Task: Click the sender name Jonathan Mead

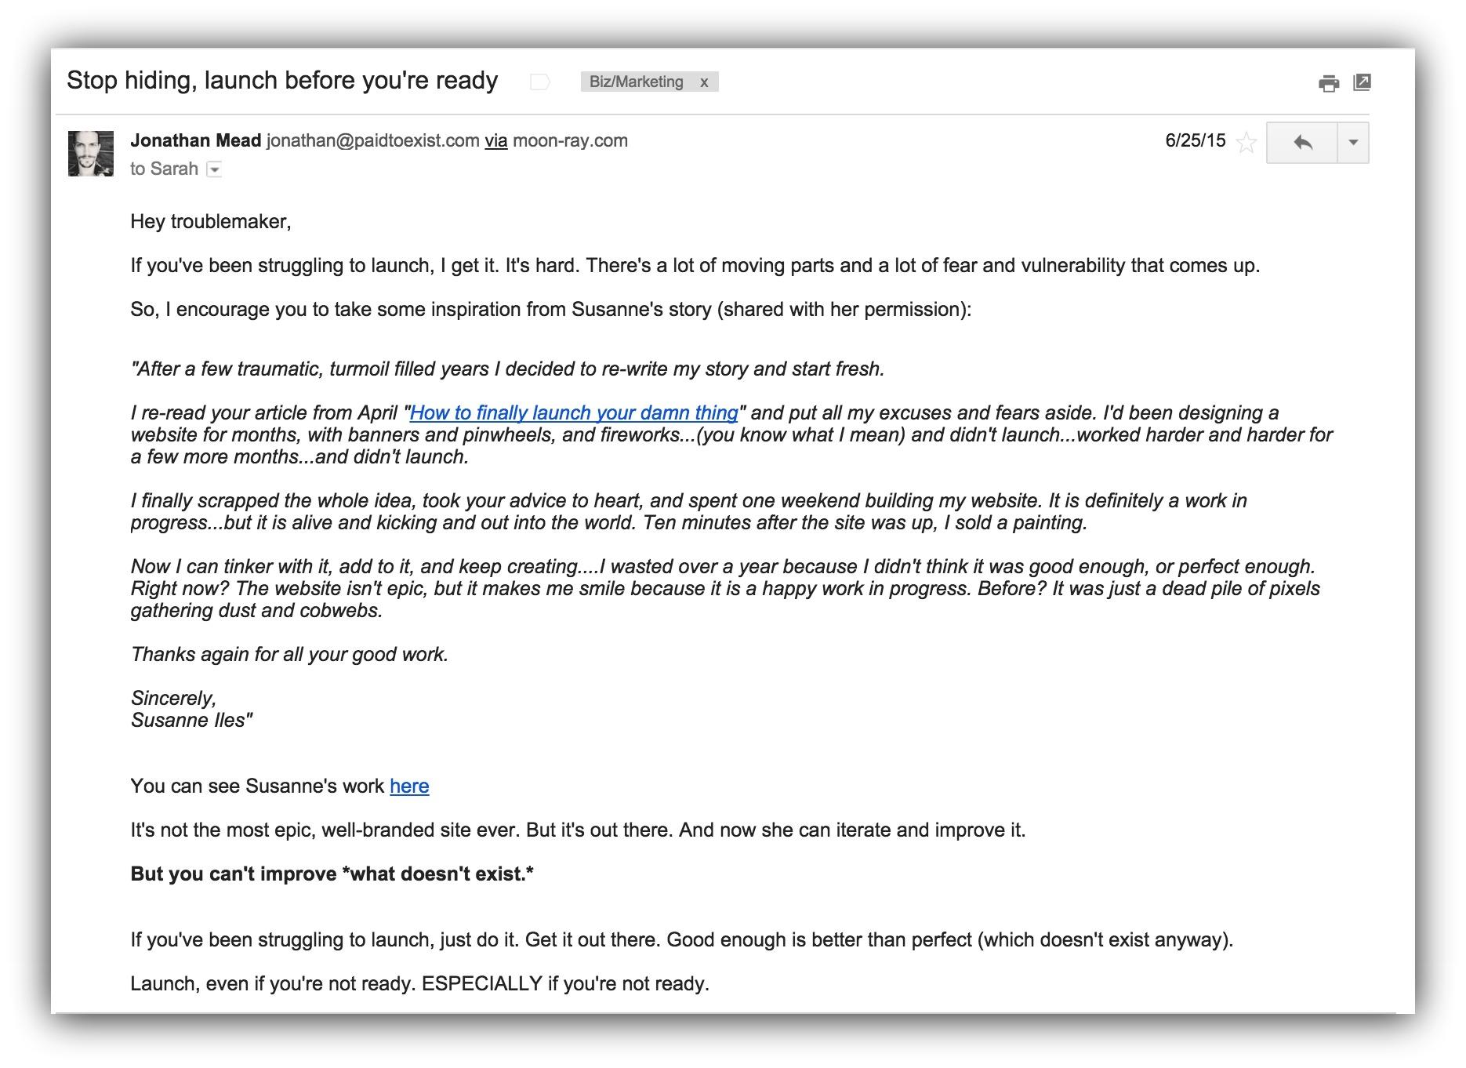Action: pyautogui.click(x=195, y=141)
